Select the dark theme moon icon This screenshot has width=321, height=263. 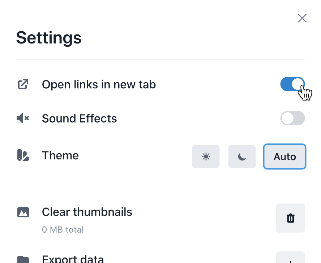[242, 156]
